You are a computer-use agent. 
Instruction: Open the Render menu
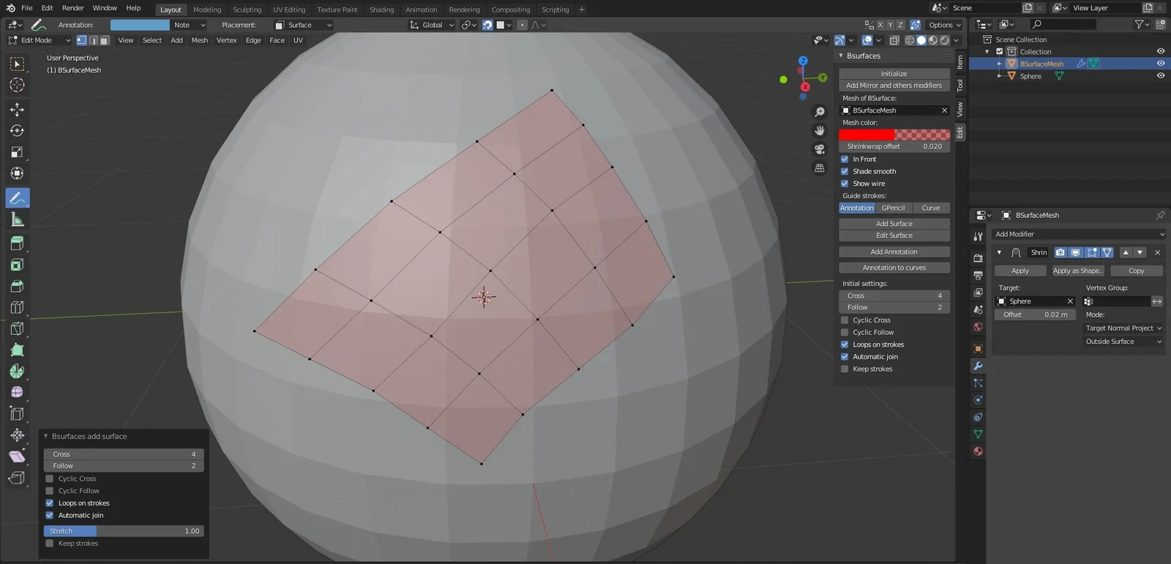click(x=72, y=8)
